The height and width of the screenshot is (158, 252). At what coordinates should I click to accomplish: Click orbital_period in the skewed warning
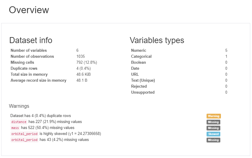24,134
